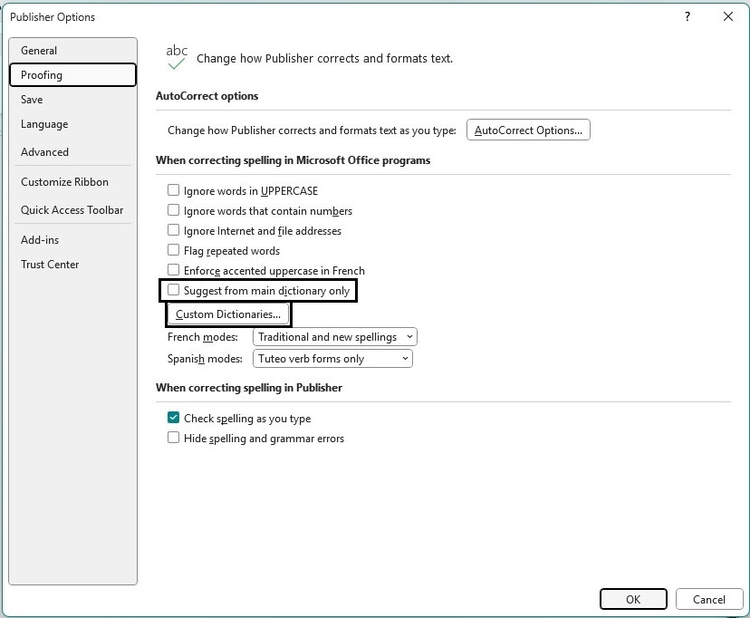
Task: Open the Trust Center section
Action: point(50,265)
